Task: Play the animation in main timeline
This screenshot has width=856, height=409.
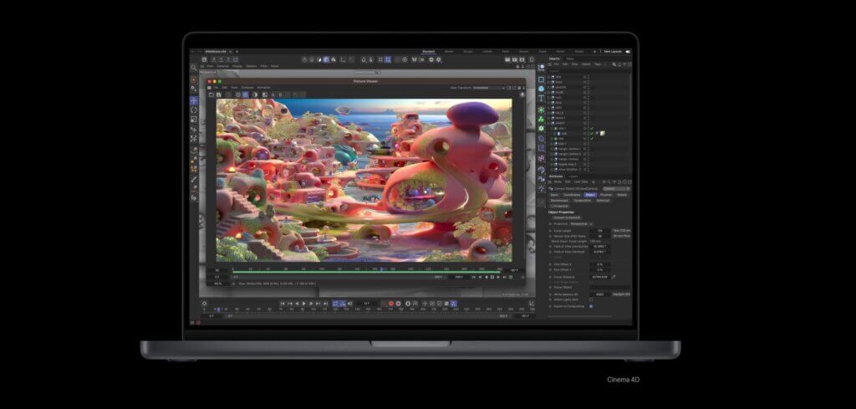Action: 304,304
